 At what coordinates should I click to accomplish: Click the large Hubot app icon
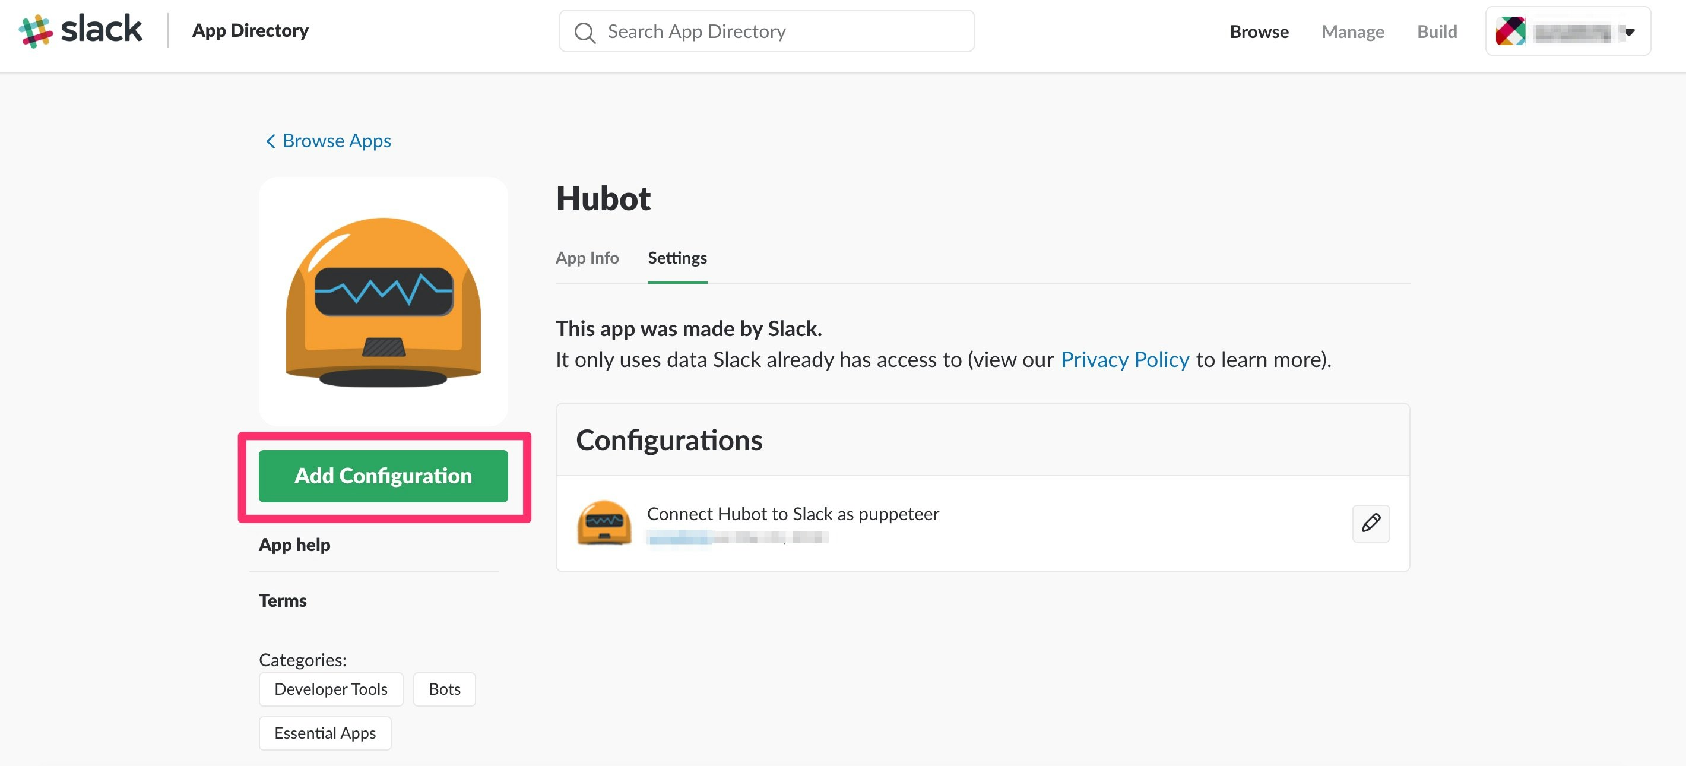[x=384, y=302]
